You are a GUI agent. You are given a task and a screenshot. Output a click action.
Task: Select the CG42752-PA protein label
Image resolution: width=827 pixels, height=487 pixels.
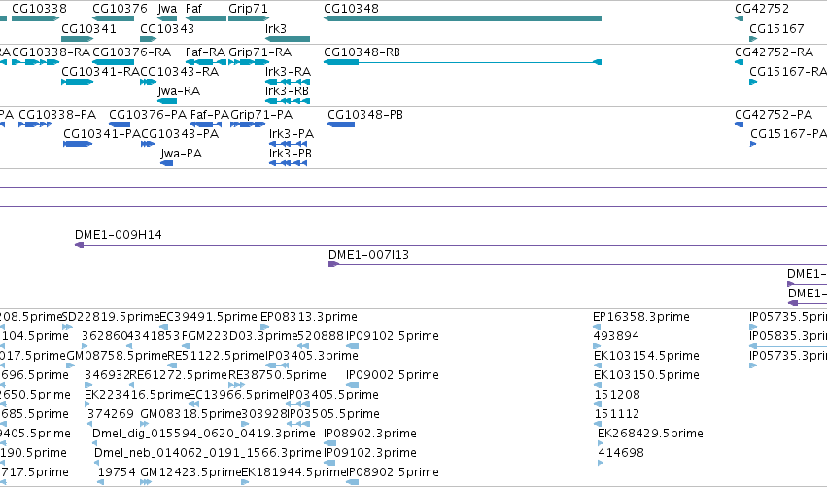774,115
